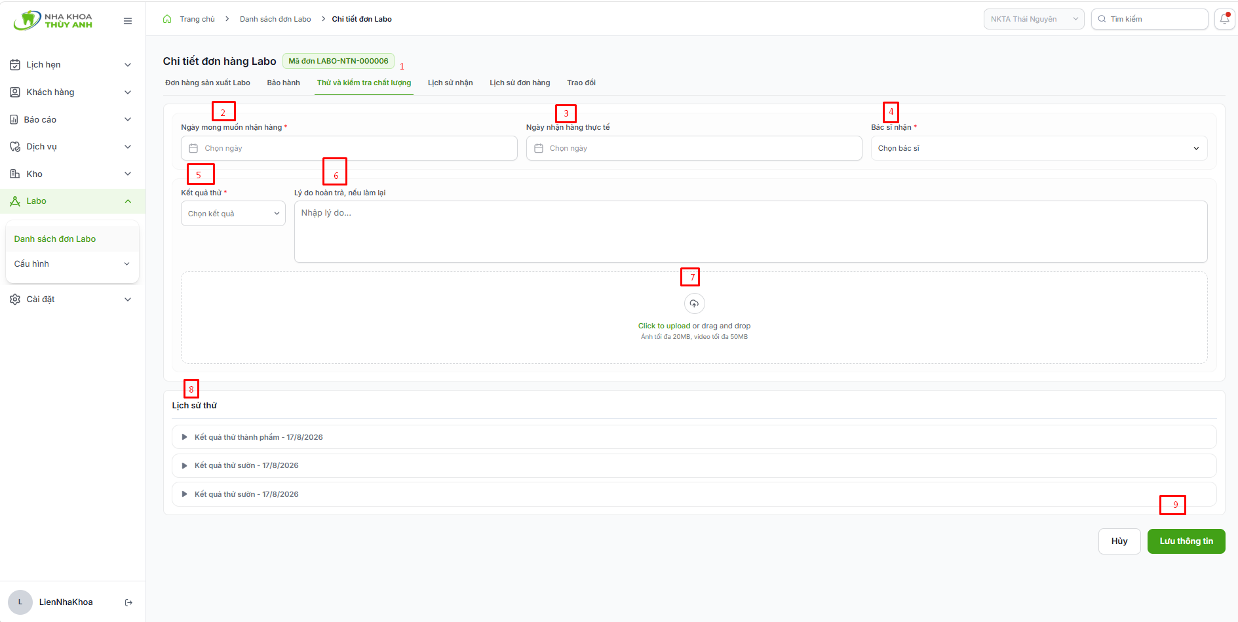1238x622 pixels.
Task: Click the Tìm kiếm search box
Action: pyautogui.click(x=1150, y=19)
